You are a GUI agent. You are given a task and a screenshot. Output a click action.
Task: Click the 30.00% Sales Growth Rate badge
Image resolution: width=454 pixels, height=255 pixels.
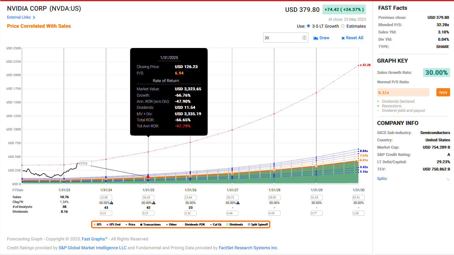point(436,72)
